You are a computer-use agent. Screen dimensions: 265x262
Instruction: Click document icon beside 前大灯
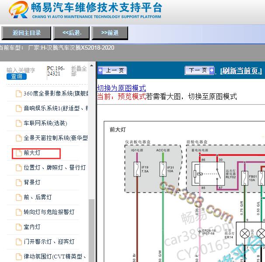pos(19,153)
